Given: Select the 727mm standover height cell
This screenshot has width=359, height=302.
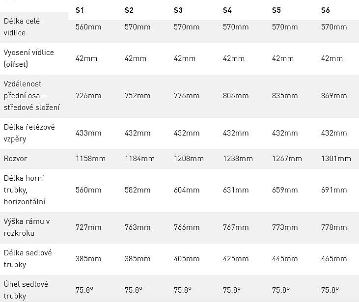Looking at the screenshot, I should pos(88,227).
